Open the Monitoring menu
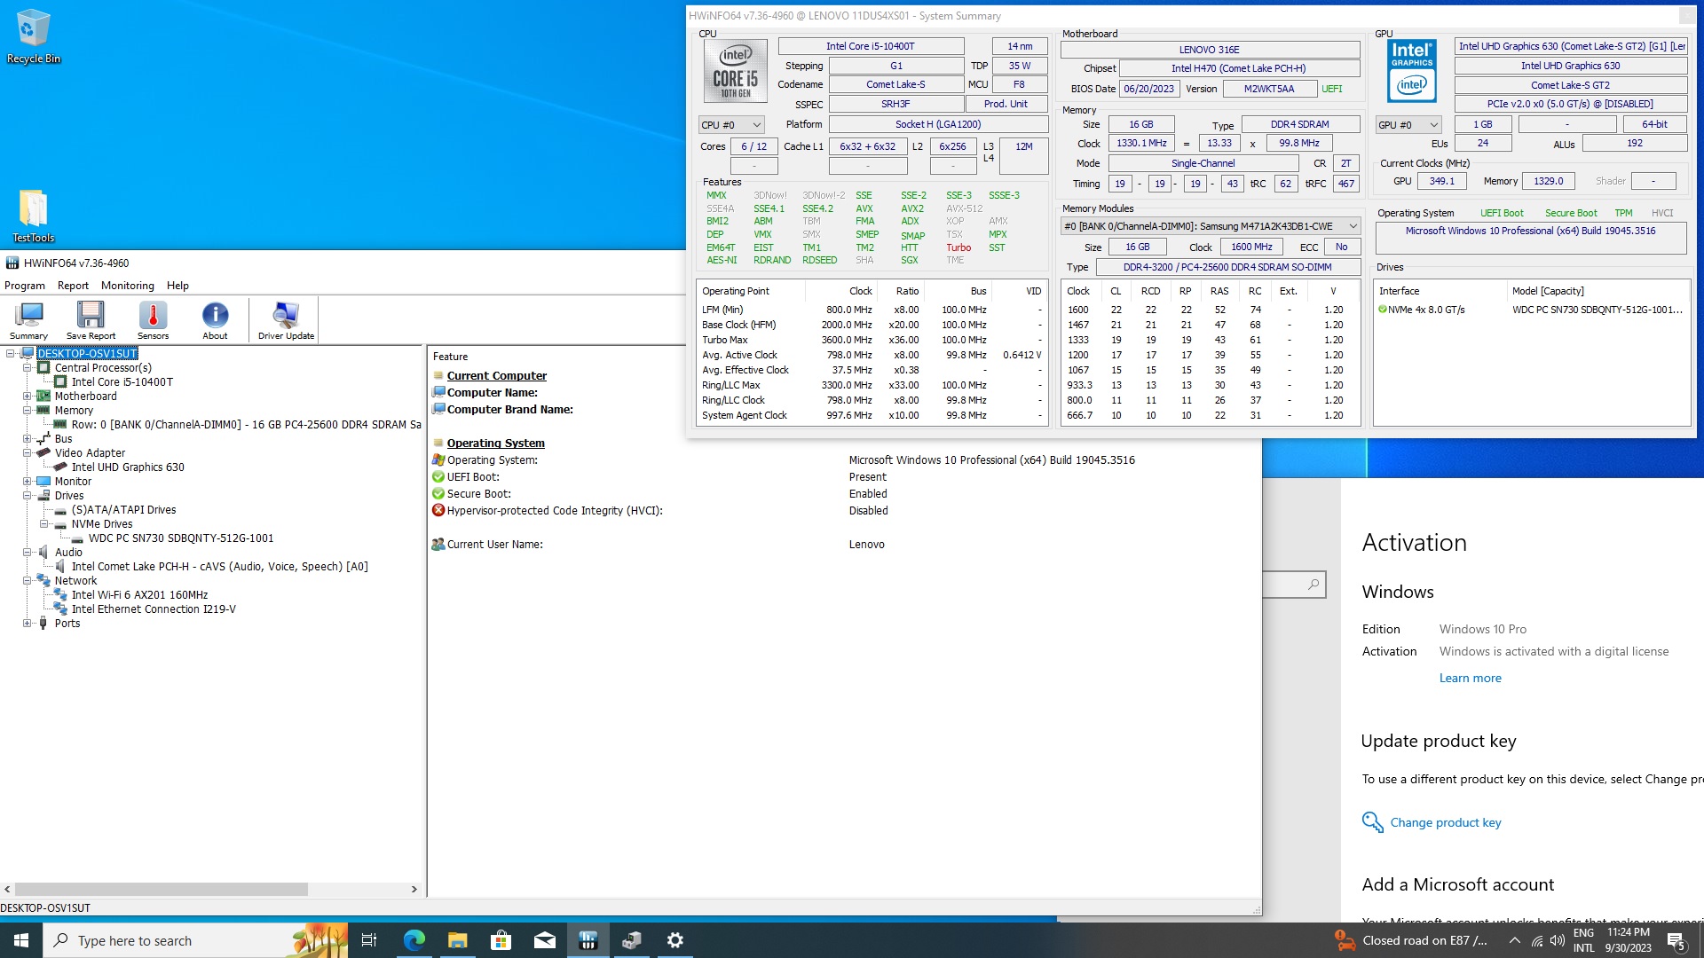The image size is (1704, 958). 128,286
